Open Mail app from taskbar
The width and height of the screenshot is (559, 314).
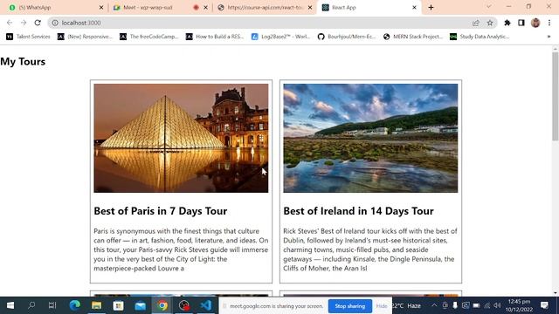140,305
